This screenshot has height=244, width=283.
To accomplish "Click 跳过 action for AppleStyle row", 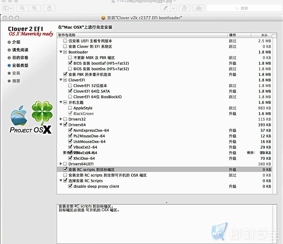I will click(x=233, y=108).
